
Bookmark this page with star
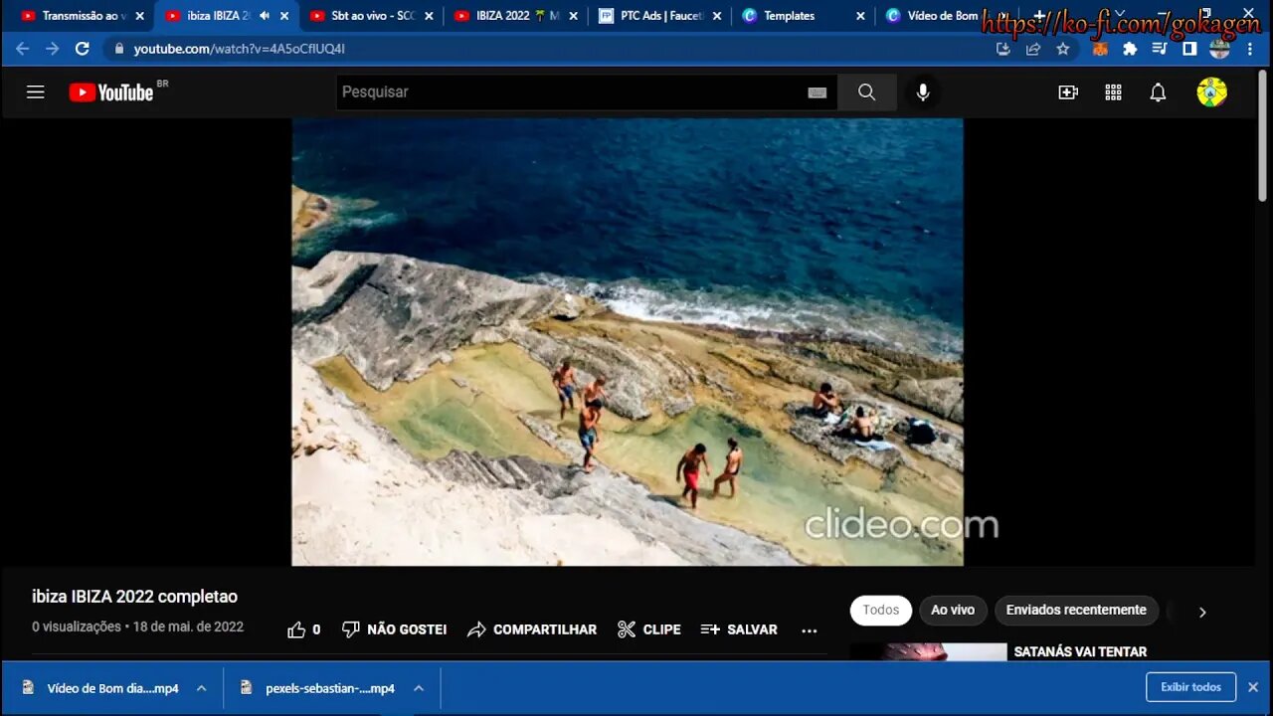point(1063,49)
